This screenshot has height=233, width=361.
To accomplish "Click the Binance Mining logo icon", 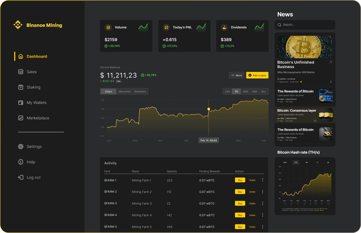I will pos(18,25).
